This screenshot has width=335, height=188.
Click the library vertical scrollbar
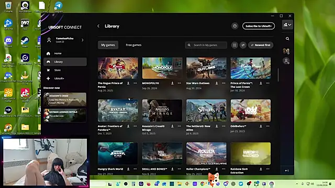[278, 75]
